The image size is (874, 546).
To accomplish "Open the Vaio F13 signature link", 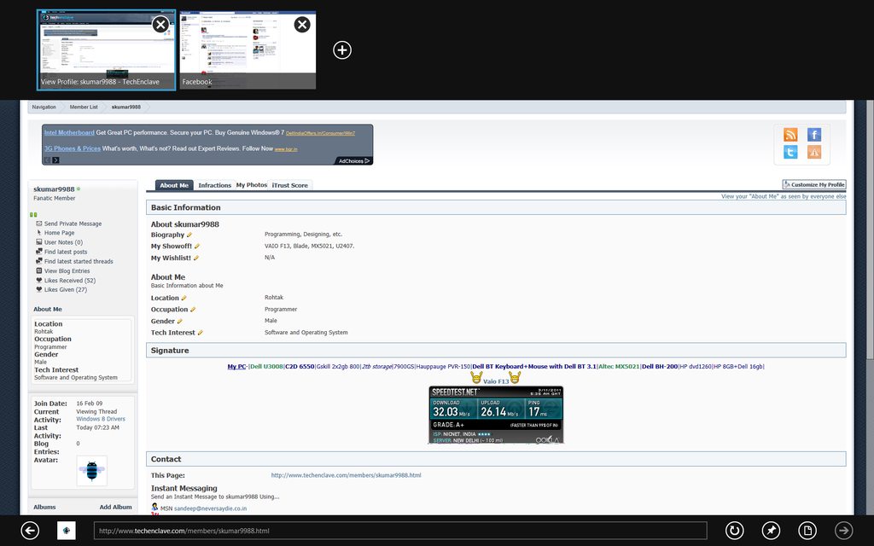I will pyautogui.click(x=496, y=381).
